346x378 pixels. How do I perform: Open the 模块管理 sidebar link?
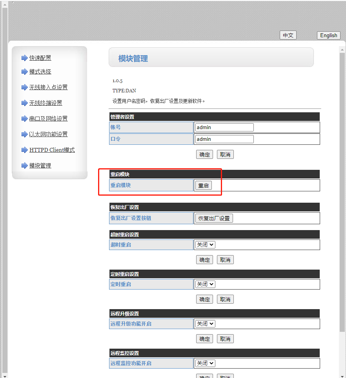[40, 166]
